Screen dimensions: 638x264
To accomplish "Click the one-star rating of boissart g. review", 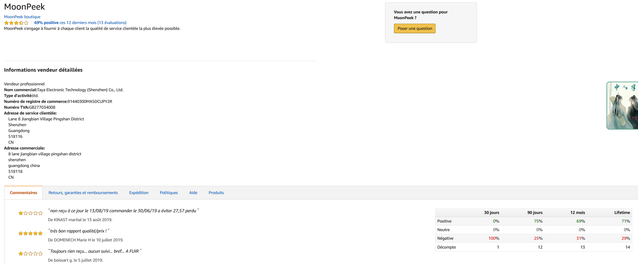I will [31, 254].
